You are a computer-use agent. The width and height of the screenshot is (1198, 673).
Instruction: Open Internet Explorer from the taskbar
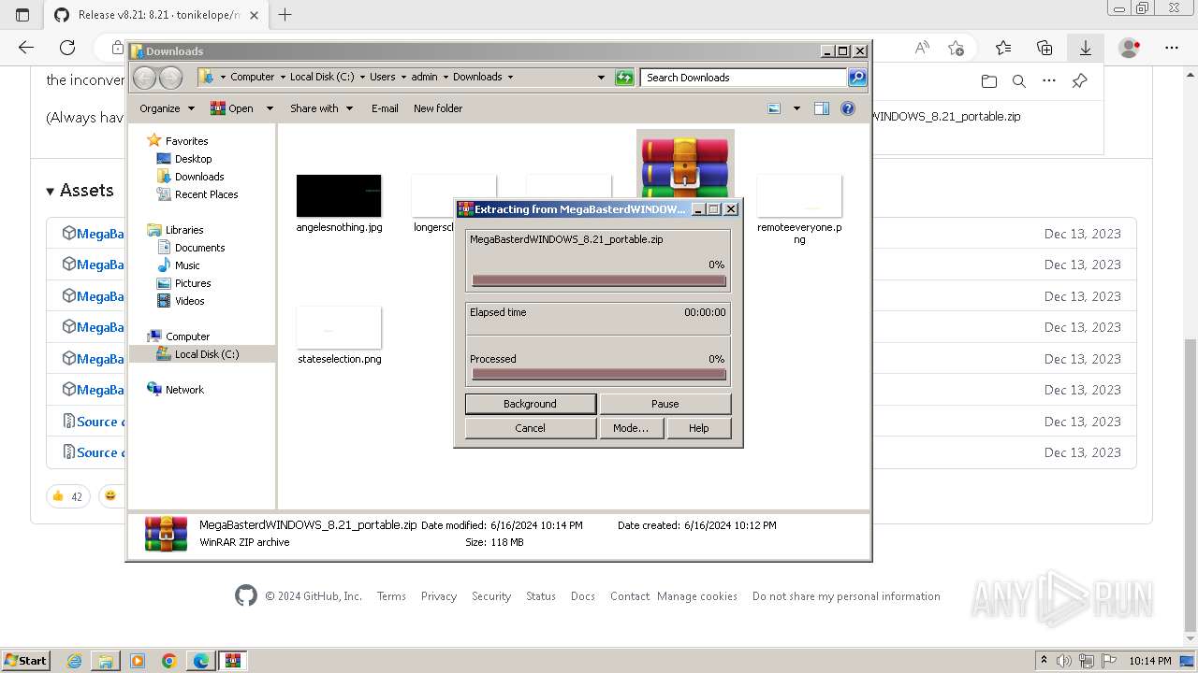[x=75, y=661]
